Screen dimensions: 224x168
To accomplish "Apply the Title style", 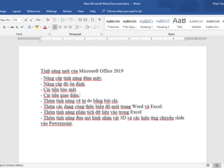I will [179, 23].
